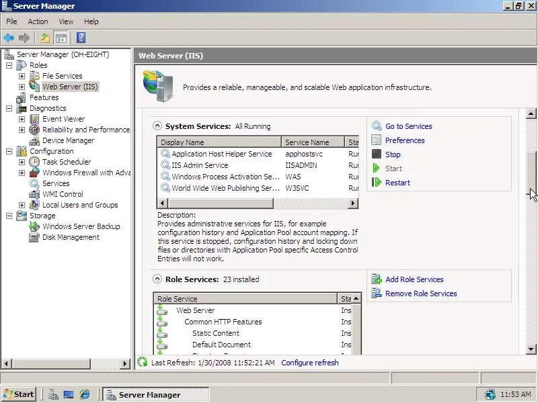Click the Add Role Services link
The height and width of the screenshot is (403, 538).
(x=414, y=279)
